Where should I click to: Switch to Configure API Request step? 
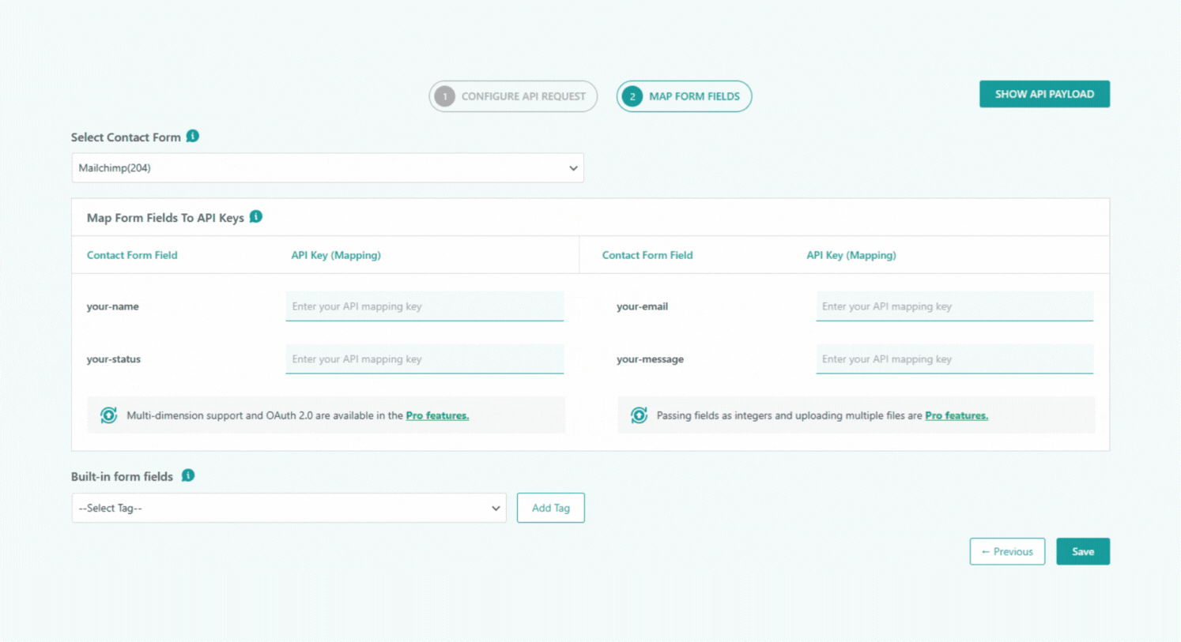point(523,96)
